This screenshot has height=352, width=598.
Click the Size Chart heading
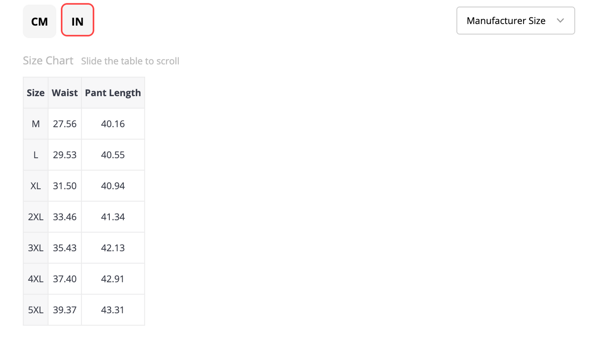(x=48, y=61)
